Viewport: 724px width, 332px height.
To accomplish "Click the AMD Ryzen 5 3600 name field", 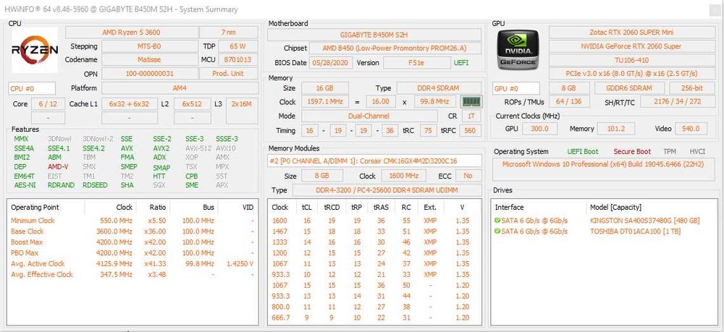I will tap(132, 33).
